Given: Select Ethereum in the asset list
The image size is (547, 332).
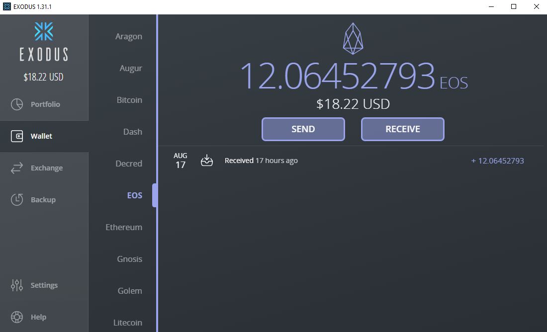Looking at the screenshot, I should click(x=124, y=227).
